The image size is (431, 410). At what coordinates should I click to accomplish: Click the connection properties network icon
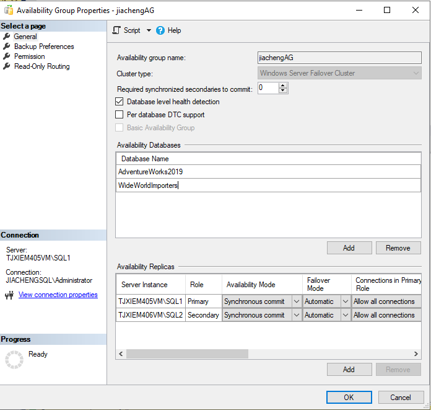[9, 295]
